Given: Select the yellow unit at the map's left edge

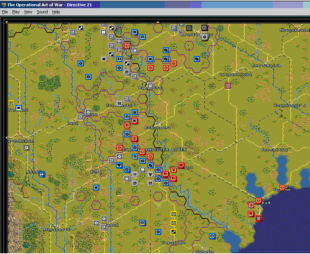Looking at the screenshot, I should pos(11,103).
